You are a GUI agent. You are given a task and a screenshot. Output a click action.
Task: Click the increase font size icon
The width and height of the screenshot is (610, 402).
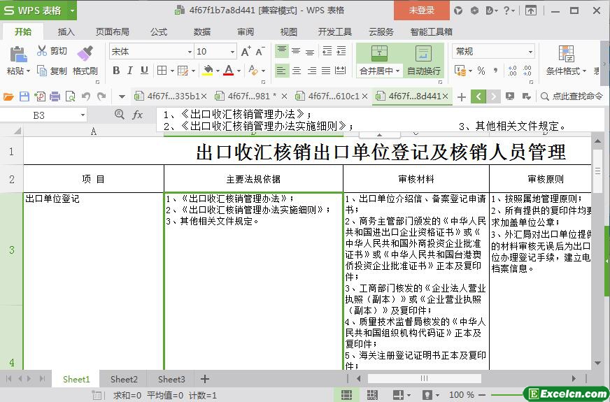tap(246, 52)
